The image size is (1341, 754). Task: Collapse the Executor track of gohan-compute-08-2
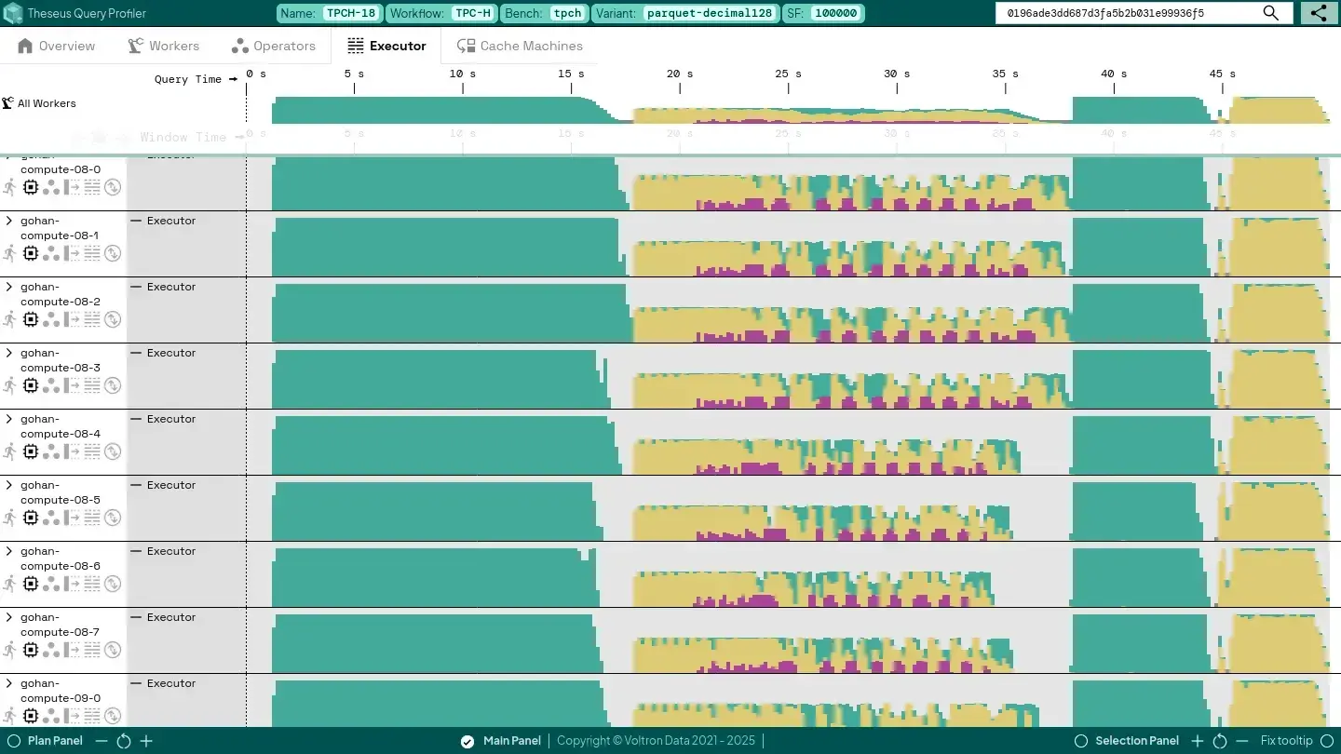tap(136, 288)
